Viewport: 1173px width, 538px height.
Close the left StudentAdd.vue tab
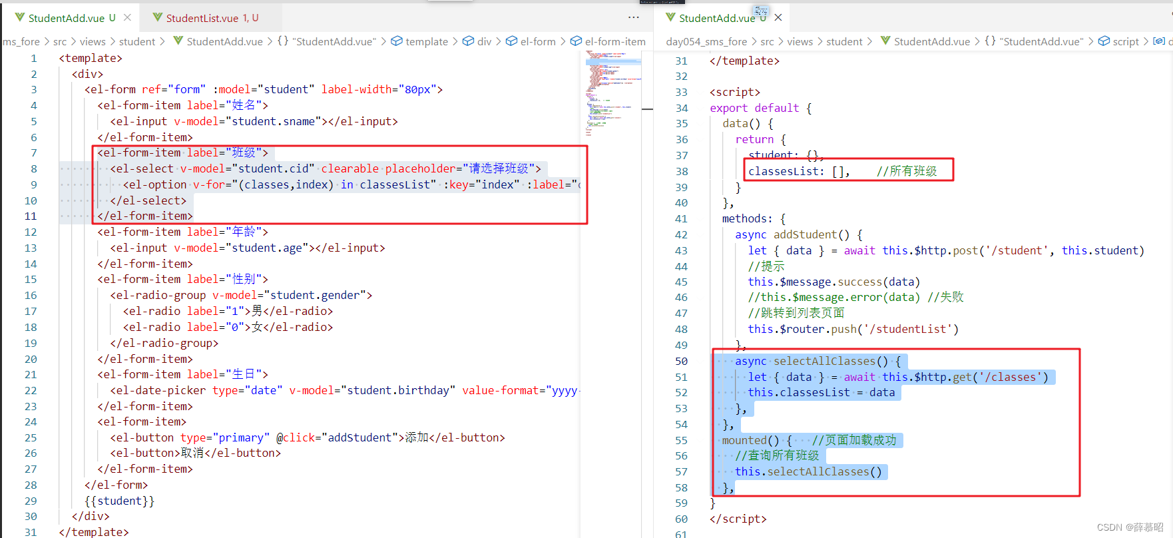click(127, 17)
